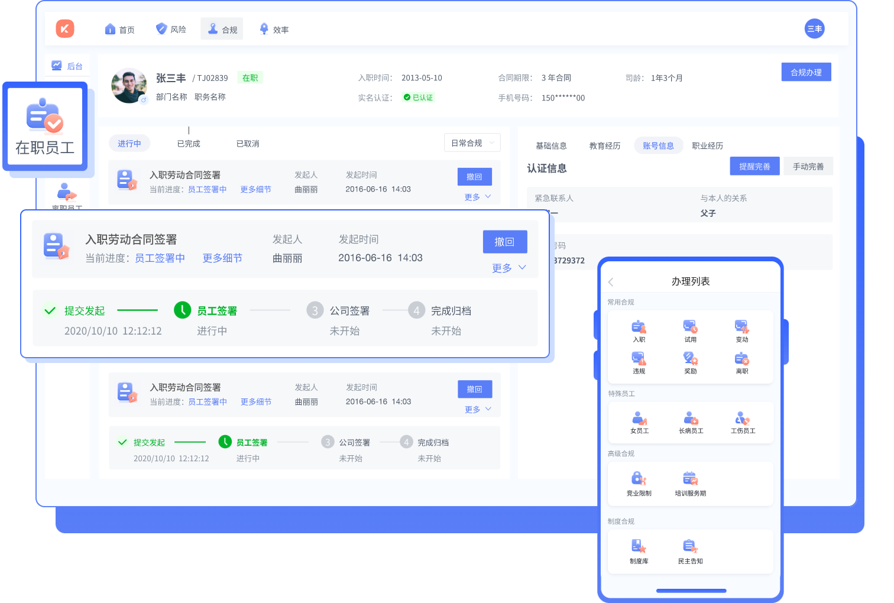
Task: Tap the 培训服务期 icon
Action: point(690,479)
